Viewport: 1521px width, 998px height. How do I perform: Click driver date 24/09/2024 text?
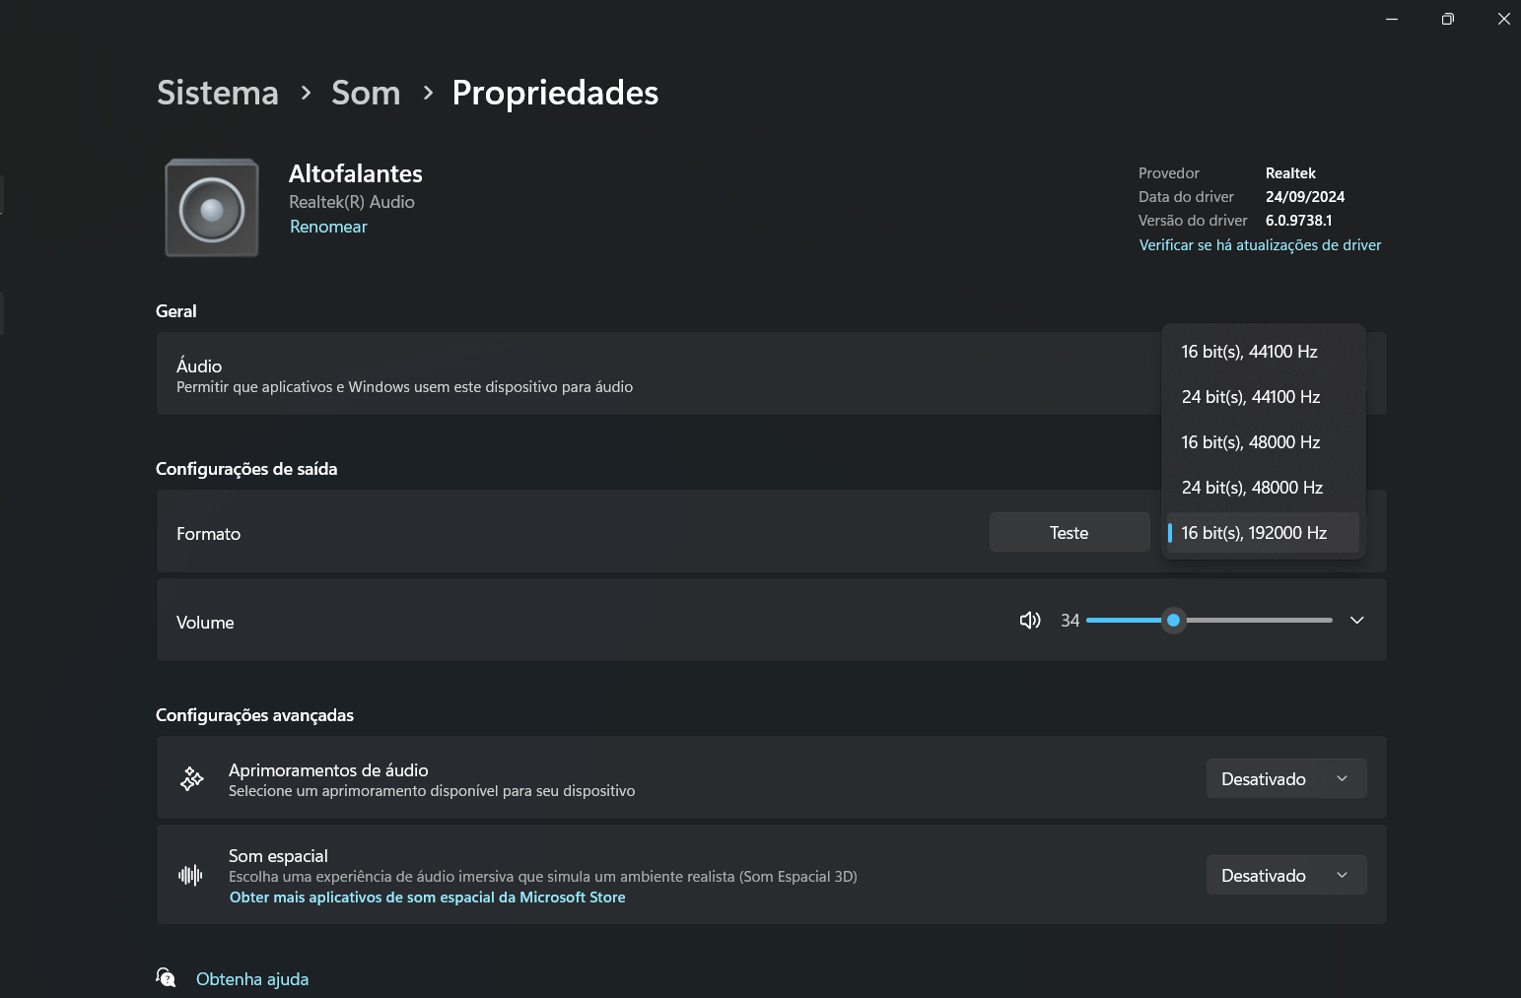tap(1305, 197)
